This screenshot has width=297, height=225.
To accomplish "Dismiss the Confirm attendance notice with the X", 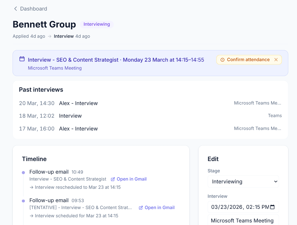I will tap(276, 60).
